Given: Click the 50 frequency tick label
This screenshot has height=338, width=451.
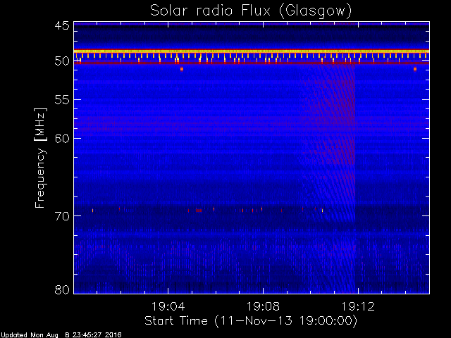Looking at the screenshot, I should coord(62,61).
